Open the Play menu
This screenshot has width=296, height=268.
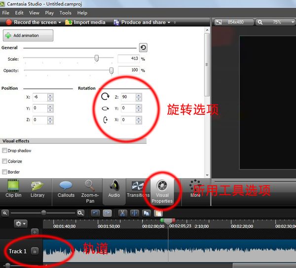[49, 13]
